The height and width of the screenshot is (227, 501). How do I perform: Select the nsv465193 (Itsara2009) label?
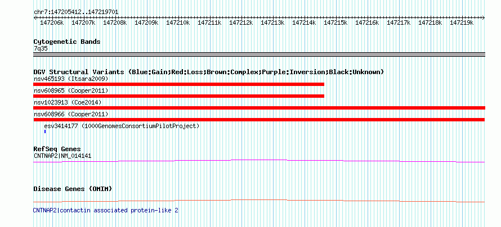tap(71, 79)
